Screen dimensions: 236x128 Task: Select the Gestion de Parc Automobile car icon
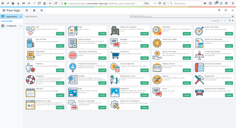[199, 92]
